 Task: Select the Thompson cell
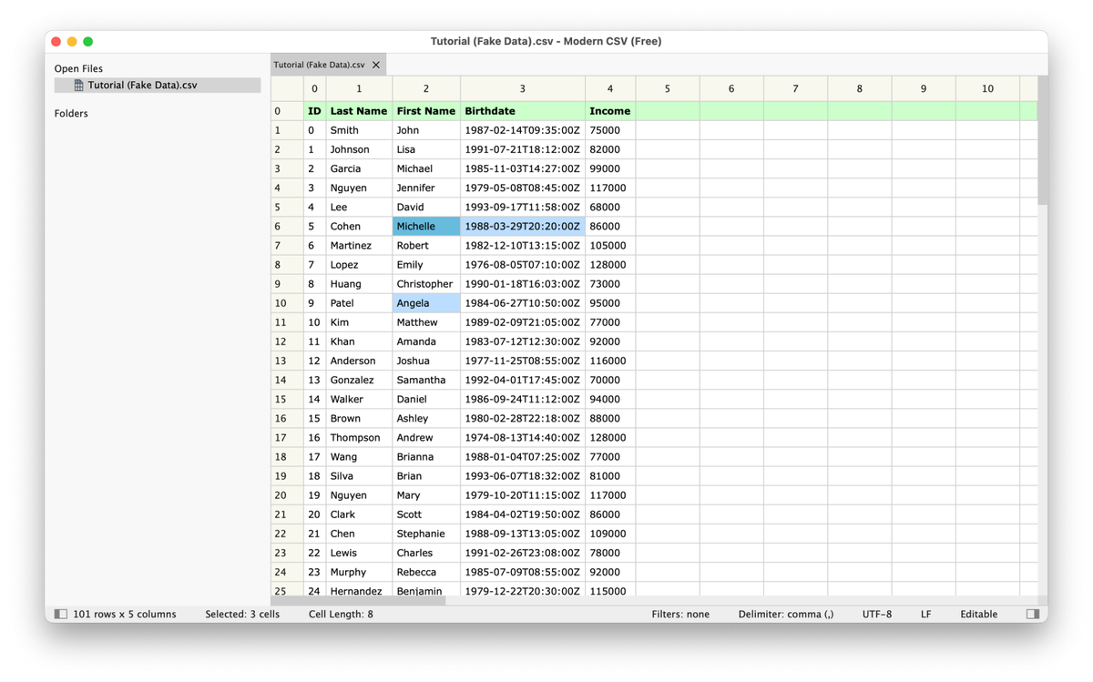coord(359,437)
